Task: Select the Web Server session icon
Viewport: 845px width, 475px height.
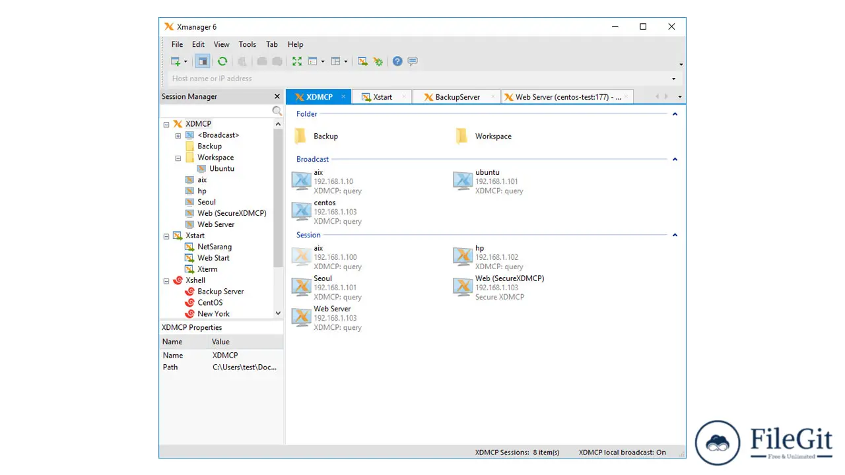Action: [302, 317]
